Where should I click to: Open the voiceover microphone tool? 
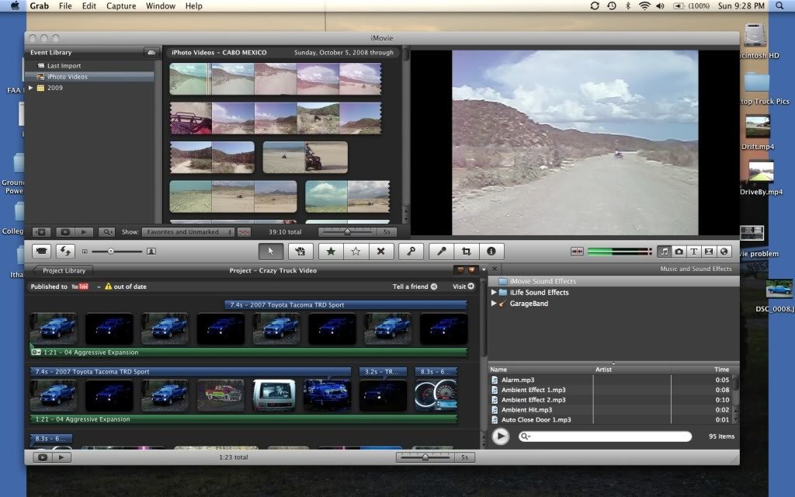(x=442, y=251)
